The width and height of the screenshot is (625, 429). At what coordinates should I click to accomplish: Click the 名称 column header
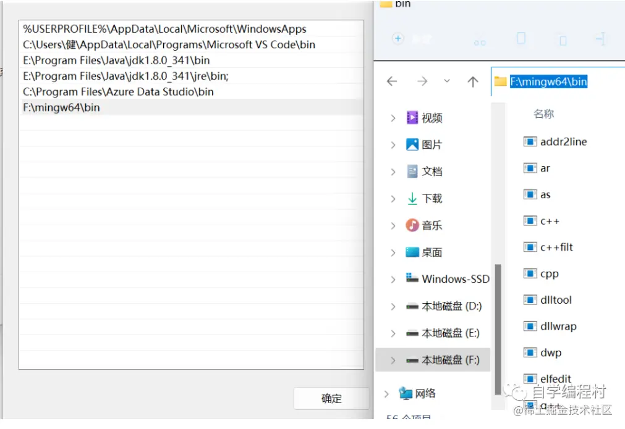coord(543,114)
